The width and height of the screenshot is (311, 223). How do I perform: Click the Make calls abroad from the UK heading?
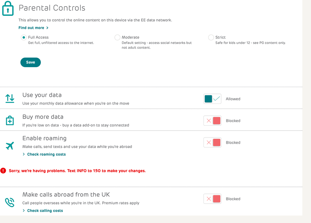[x=66, y=194]
